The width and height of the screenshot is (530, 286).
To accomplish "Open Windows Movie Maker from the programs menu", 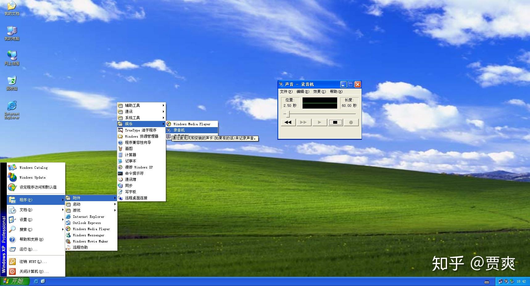I will click(x=91, y=241).
